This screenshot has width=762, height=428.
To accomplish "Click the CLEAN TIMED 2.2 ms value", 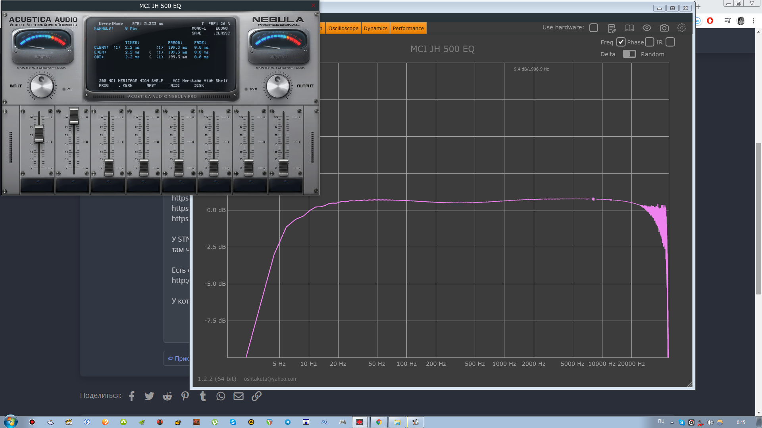I will tap(132, 48).
